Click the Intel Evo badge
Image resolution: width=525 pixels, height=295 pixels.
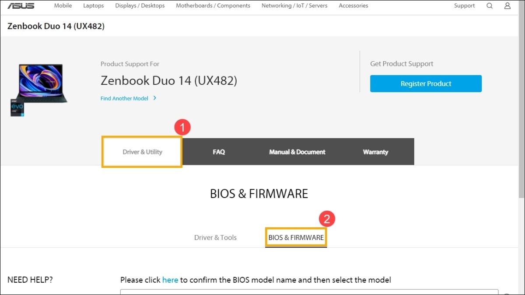17,108
